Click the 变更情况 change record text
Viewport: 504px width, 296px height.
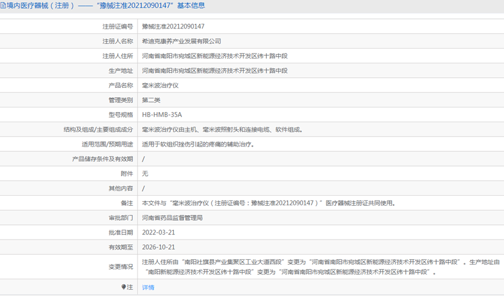pos(320,267)
